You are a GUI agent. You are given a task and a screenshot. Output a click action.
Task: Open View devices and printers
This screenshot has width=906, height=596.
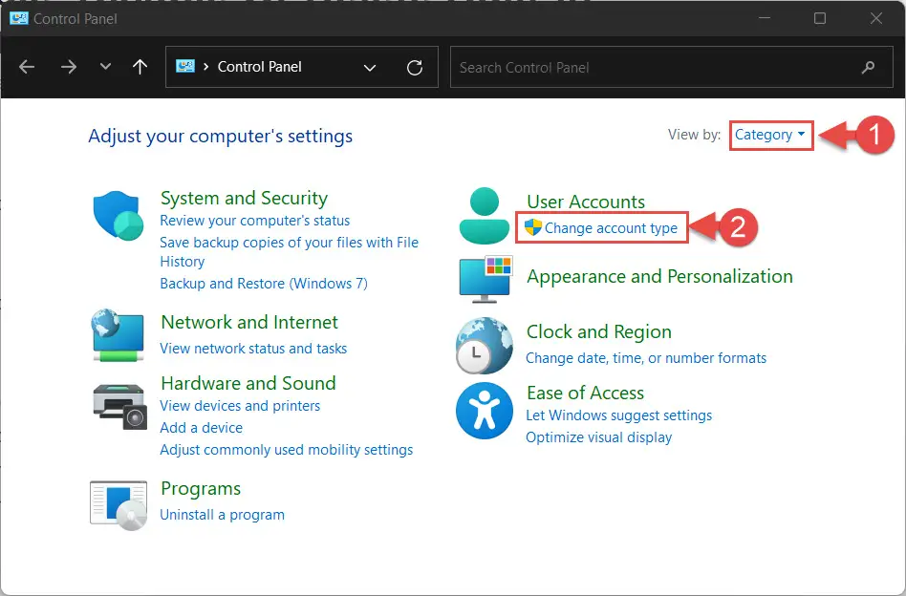tap(240, 406)
